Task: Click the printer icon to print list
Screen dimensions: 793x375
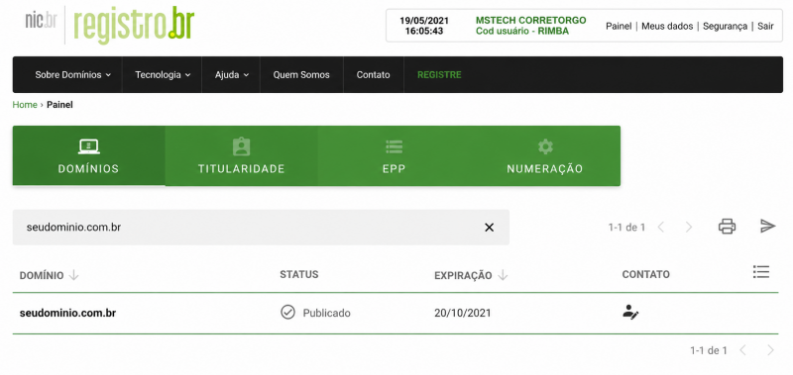Action: (x=728, y=227)
